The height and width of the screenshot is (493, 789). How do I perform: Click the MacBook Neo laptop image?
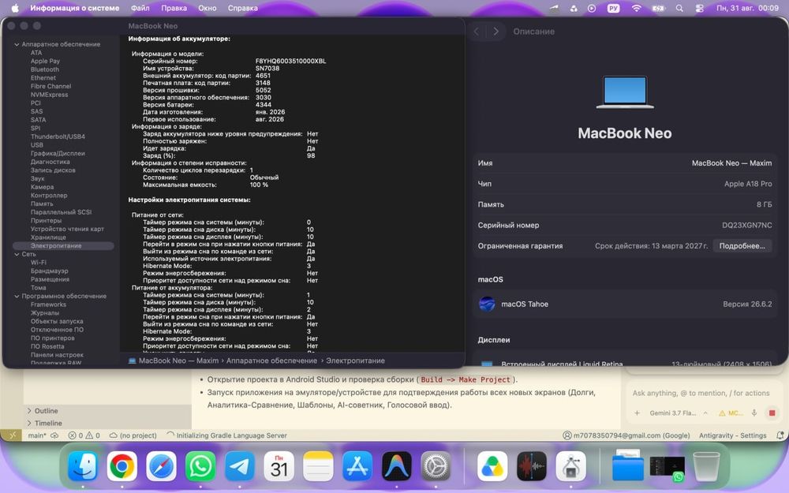coord(625,92)
